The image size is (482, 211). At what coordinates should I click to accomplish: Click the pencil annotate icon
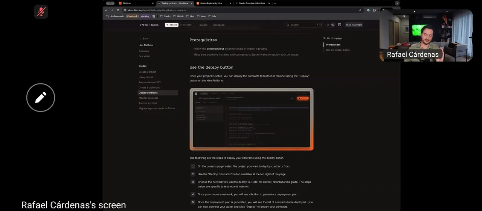point(41,98)
